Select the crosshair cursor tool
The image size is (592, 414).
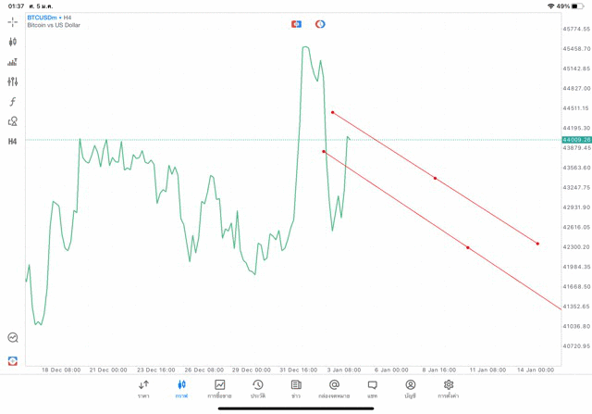(13, 21)
